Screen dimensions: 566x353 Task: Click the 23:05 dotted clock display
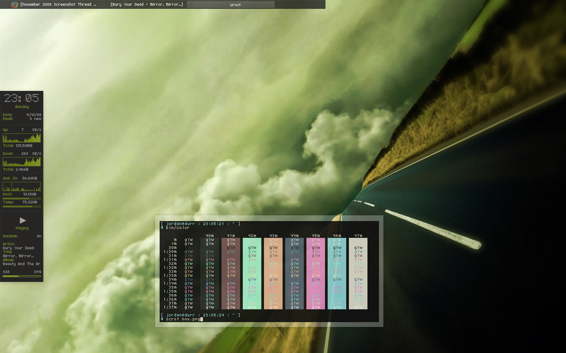[x=22, y=98]
